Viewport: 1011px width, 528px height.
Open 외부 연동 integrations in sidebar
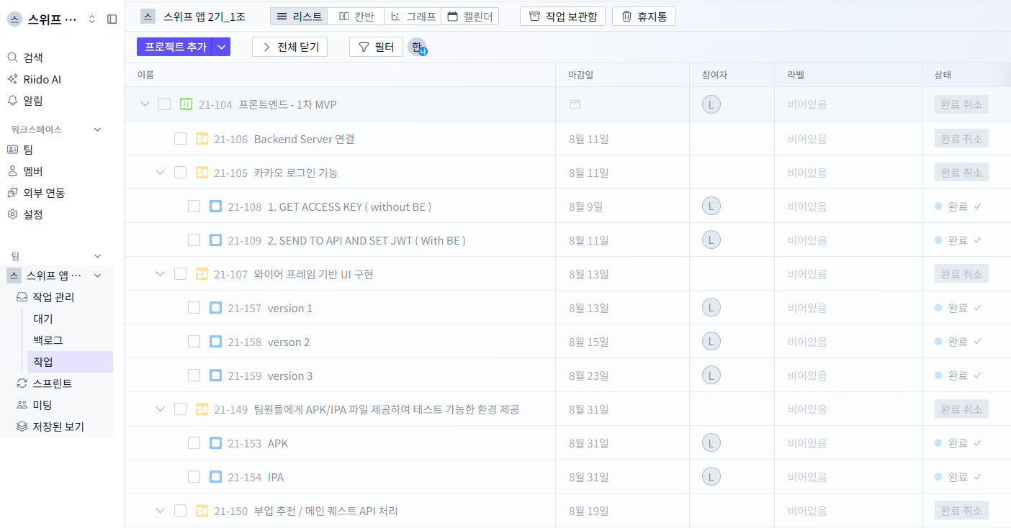point(43,193)
